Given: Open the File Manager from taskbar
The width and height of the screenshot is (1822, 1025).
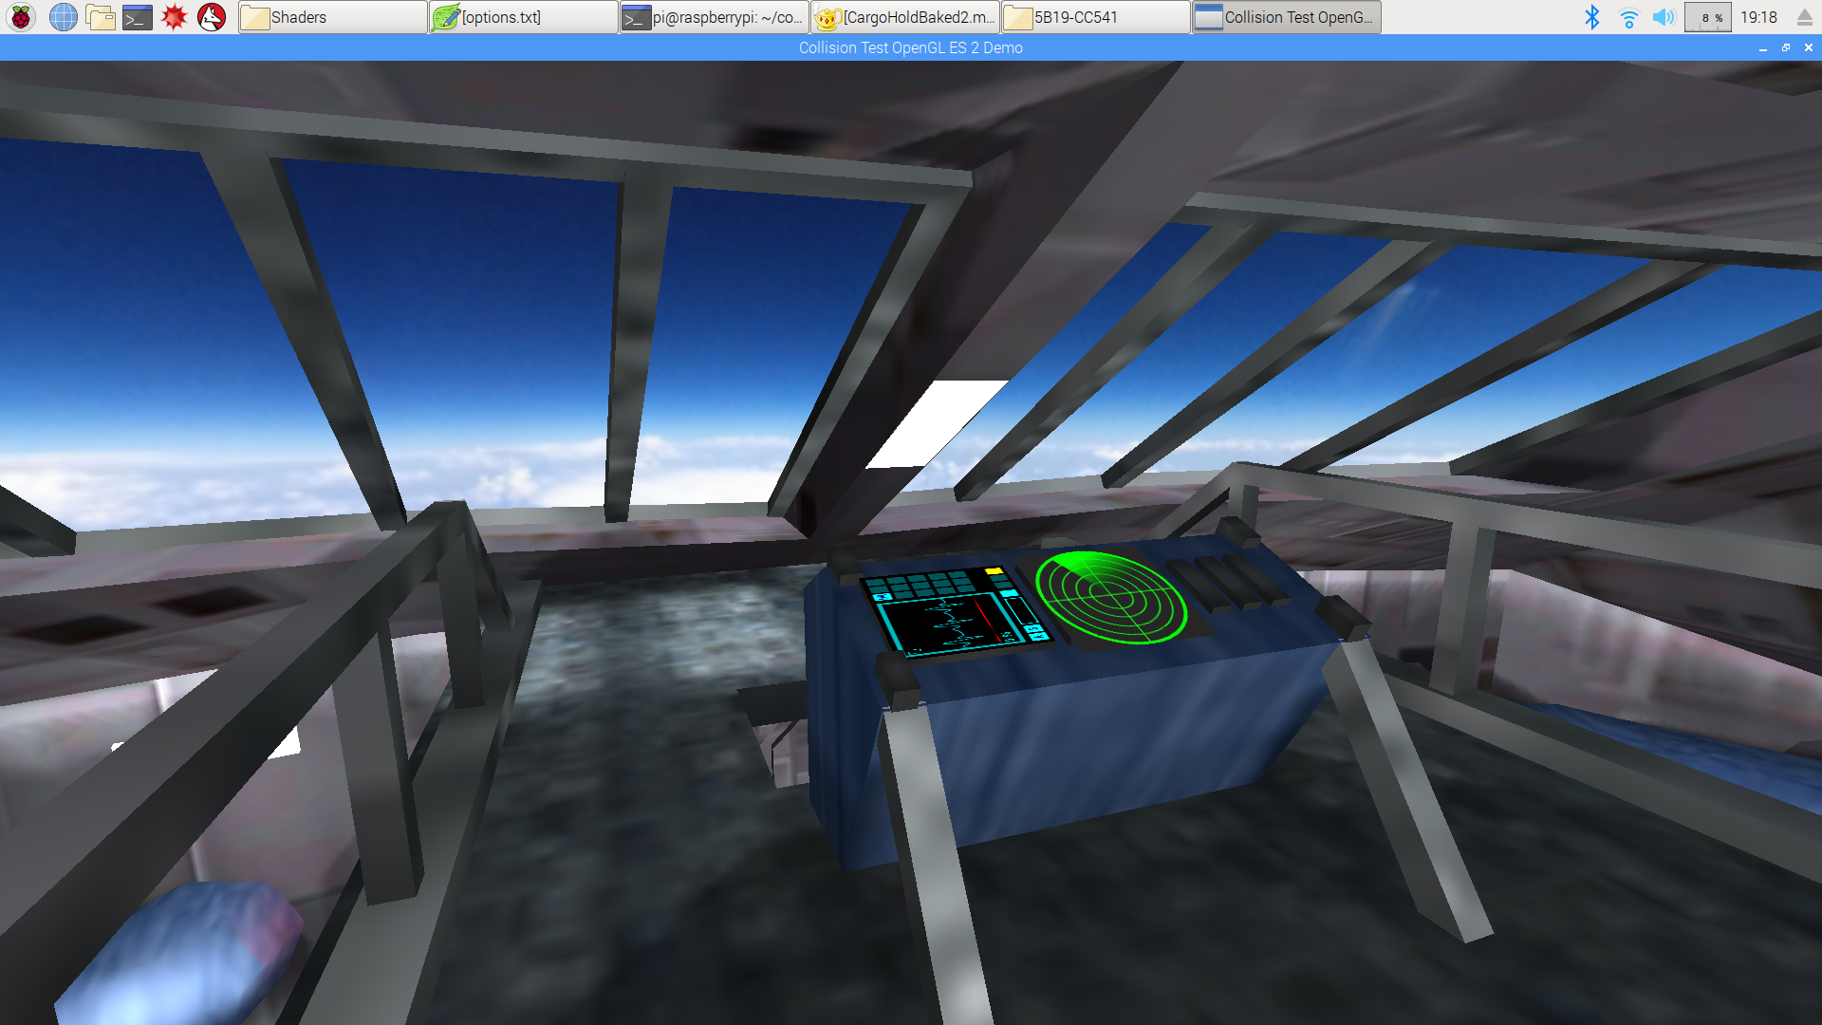Looking at the screenshot, I should (100, 17).
